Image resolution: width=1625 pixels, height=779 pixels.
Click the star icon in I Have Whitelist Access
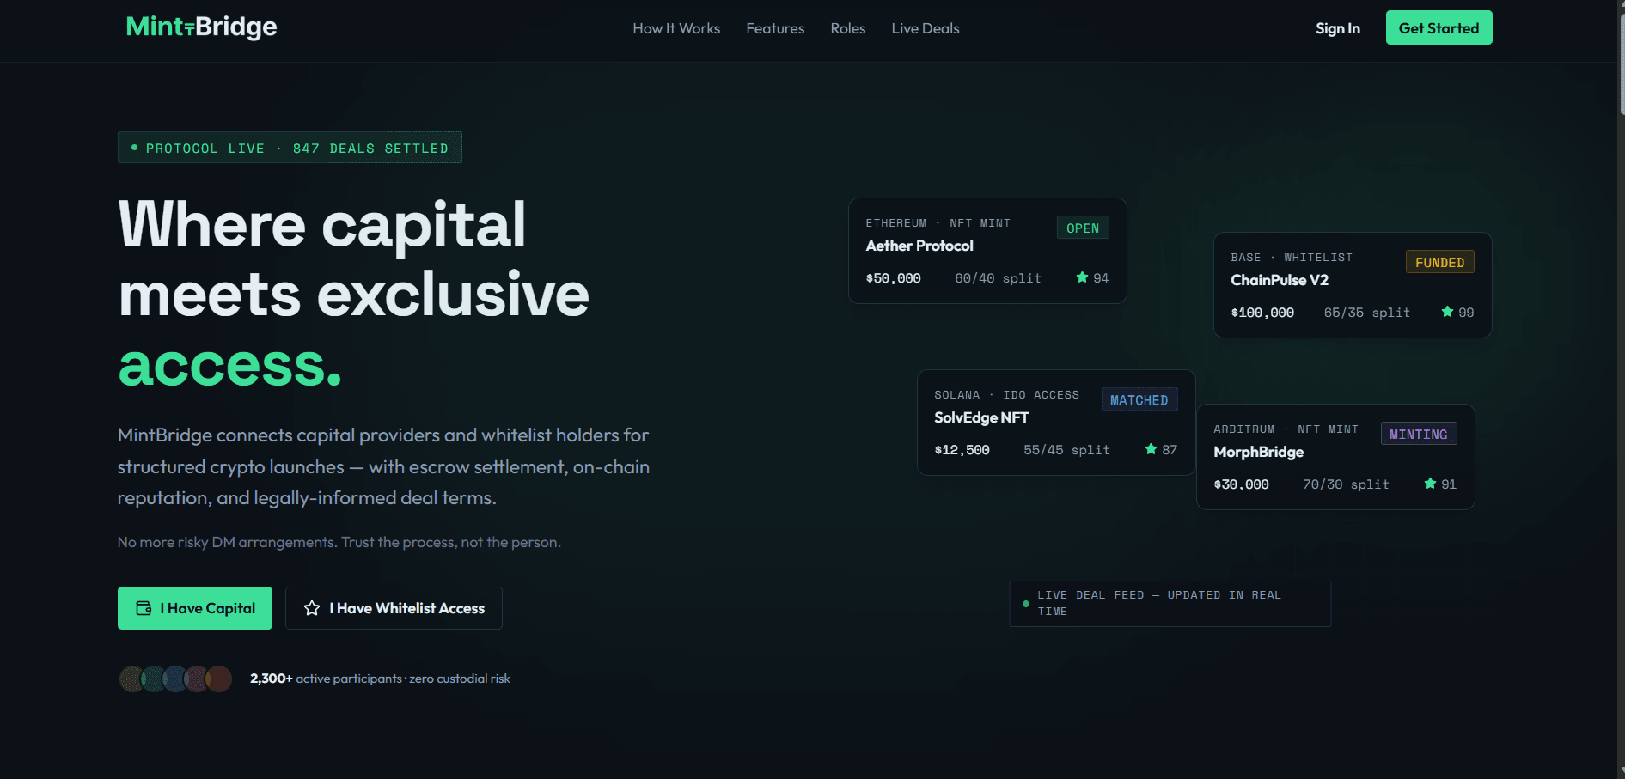(x=311, y=608)
